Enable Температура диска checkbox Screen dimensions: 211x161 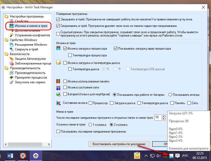pos(70,69)
